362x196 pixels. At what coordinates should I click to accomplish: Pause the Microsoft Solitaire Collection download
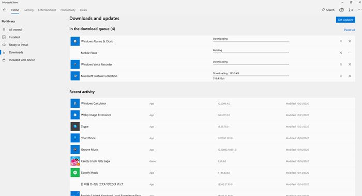[x=340, y=76]
